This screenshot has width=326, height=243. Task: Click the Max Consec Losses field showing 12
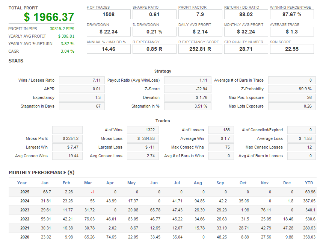[x=302, y=147]
